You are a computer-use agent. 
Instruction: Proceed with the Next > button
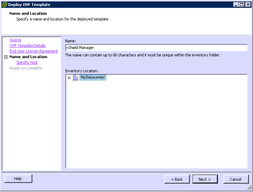[205, 179]
